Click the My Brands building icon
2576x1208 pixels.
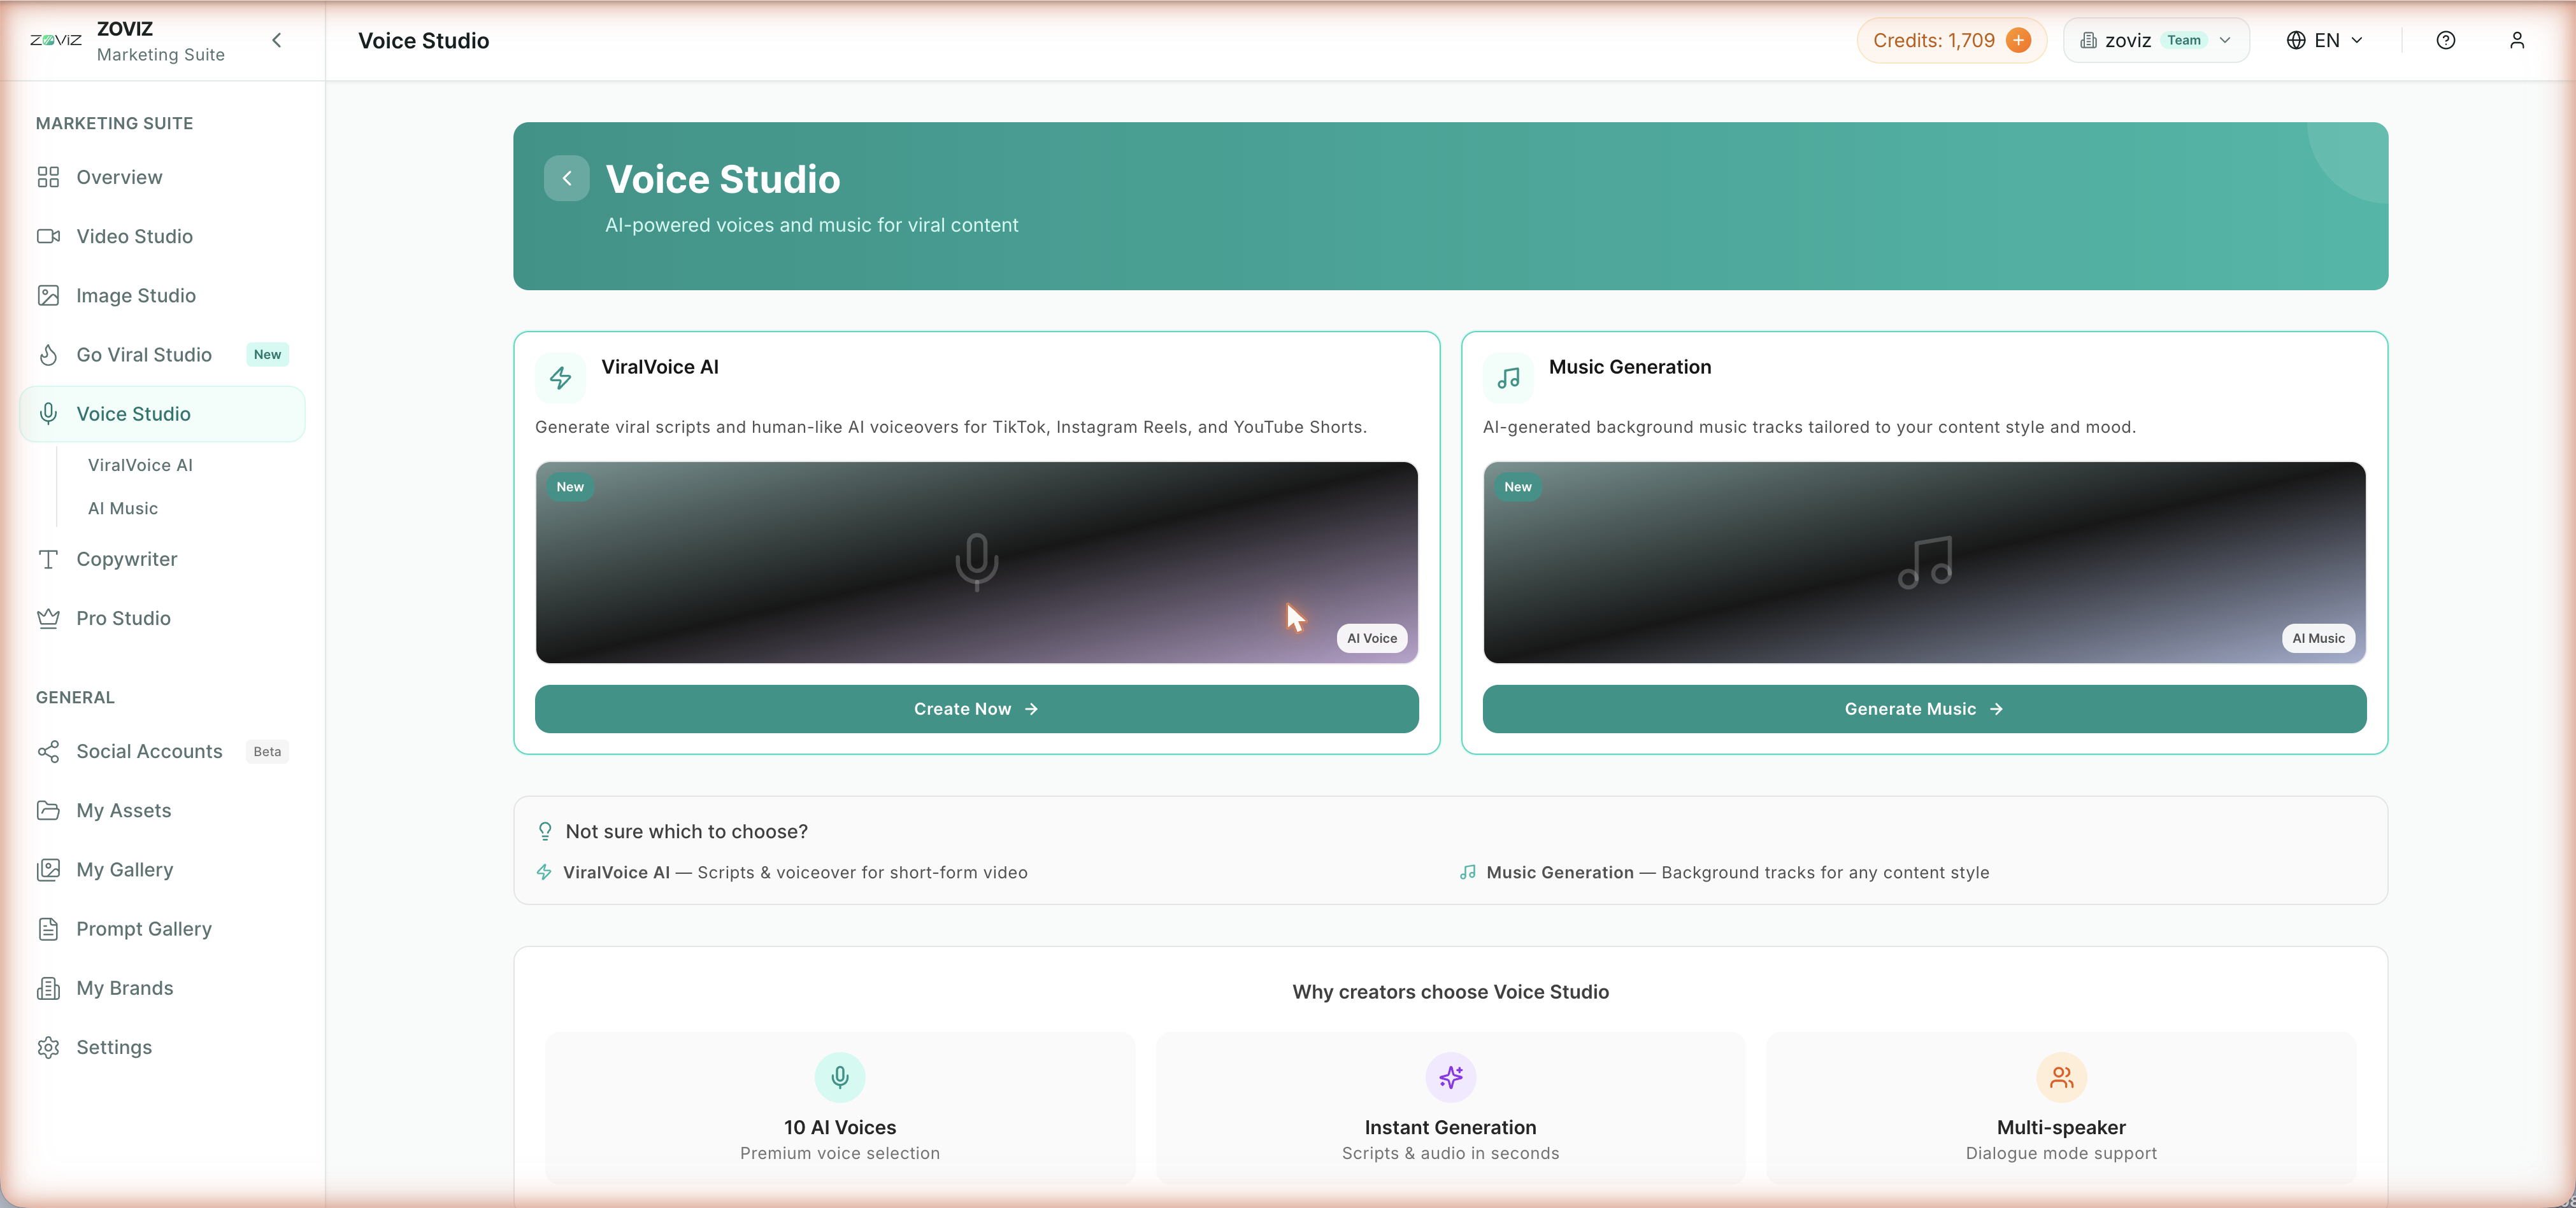click(x=48, y=988)
